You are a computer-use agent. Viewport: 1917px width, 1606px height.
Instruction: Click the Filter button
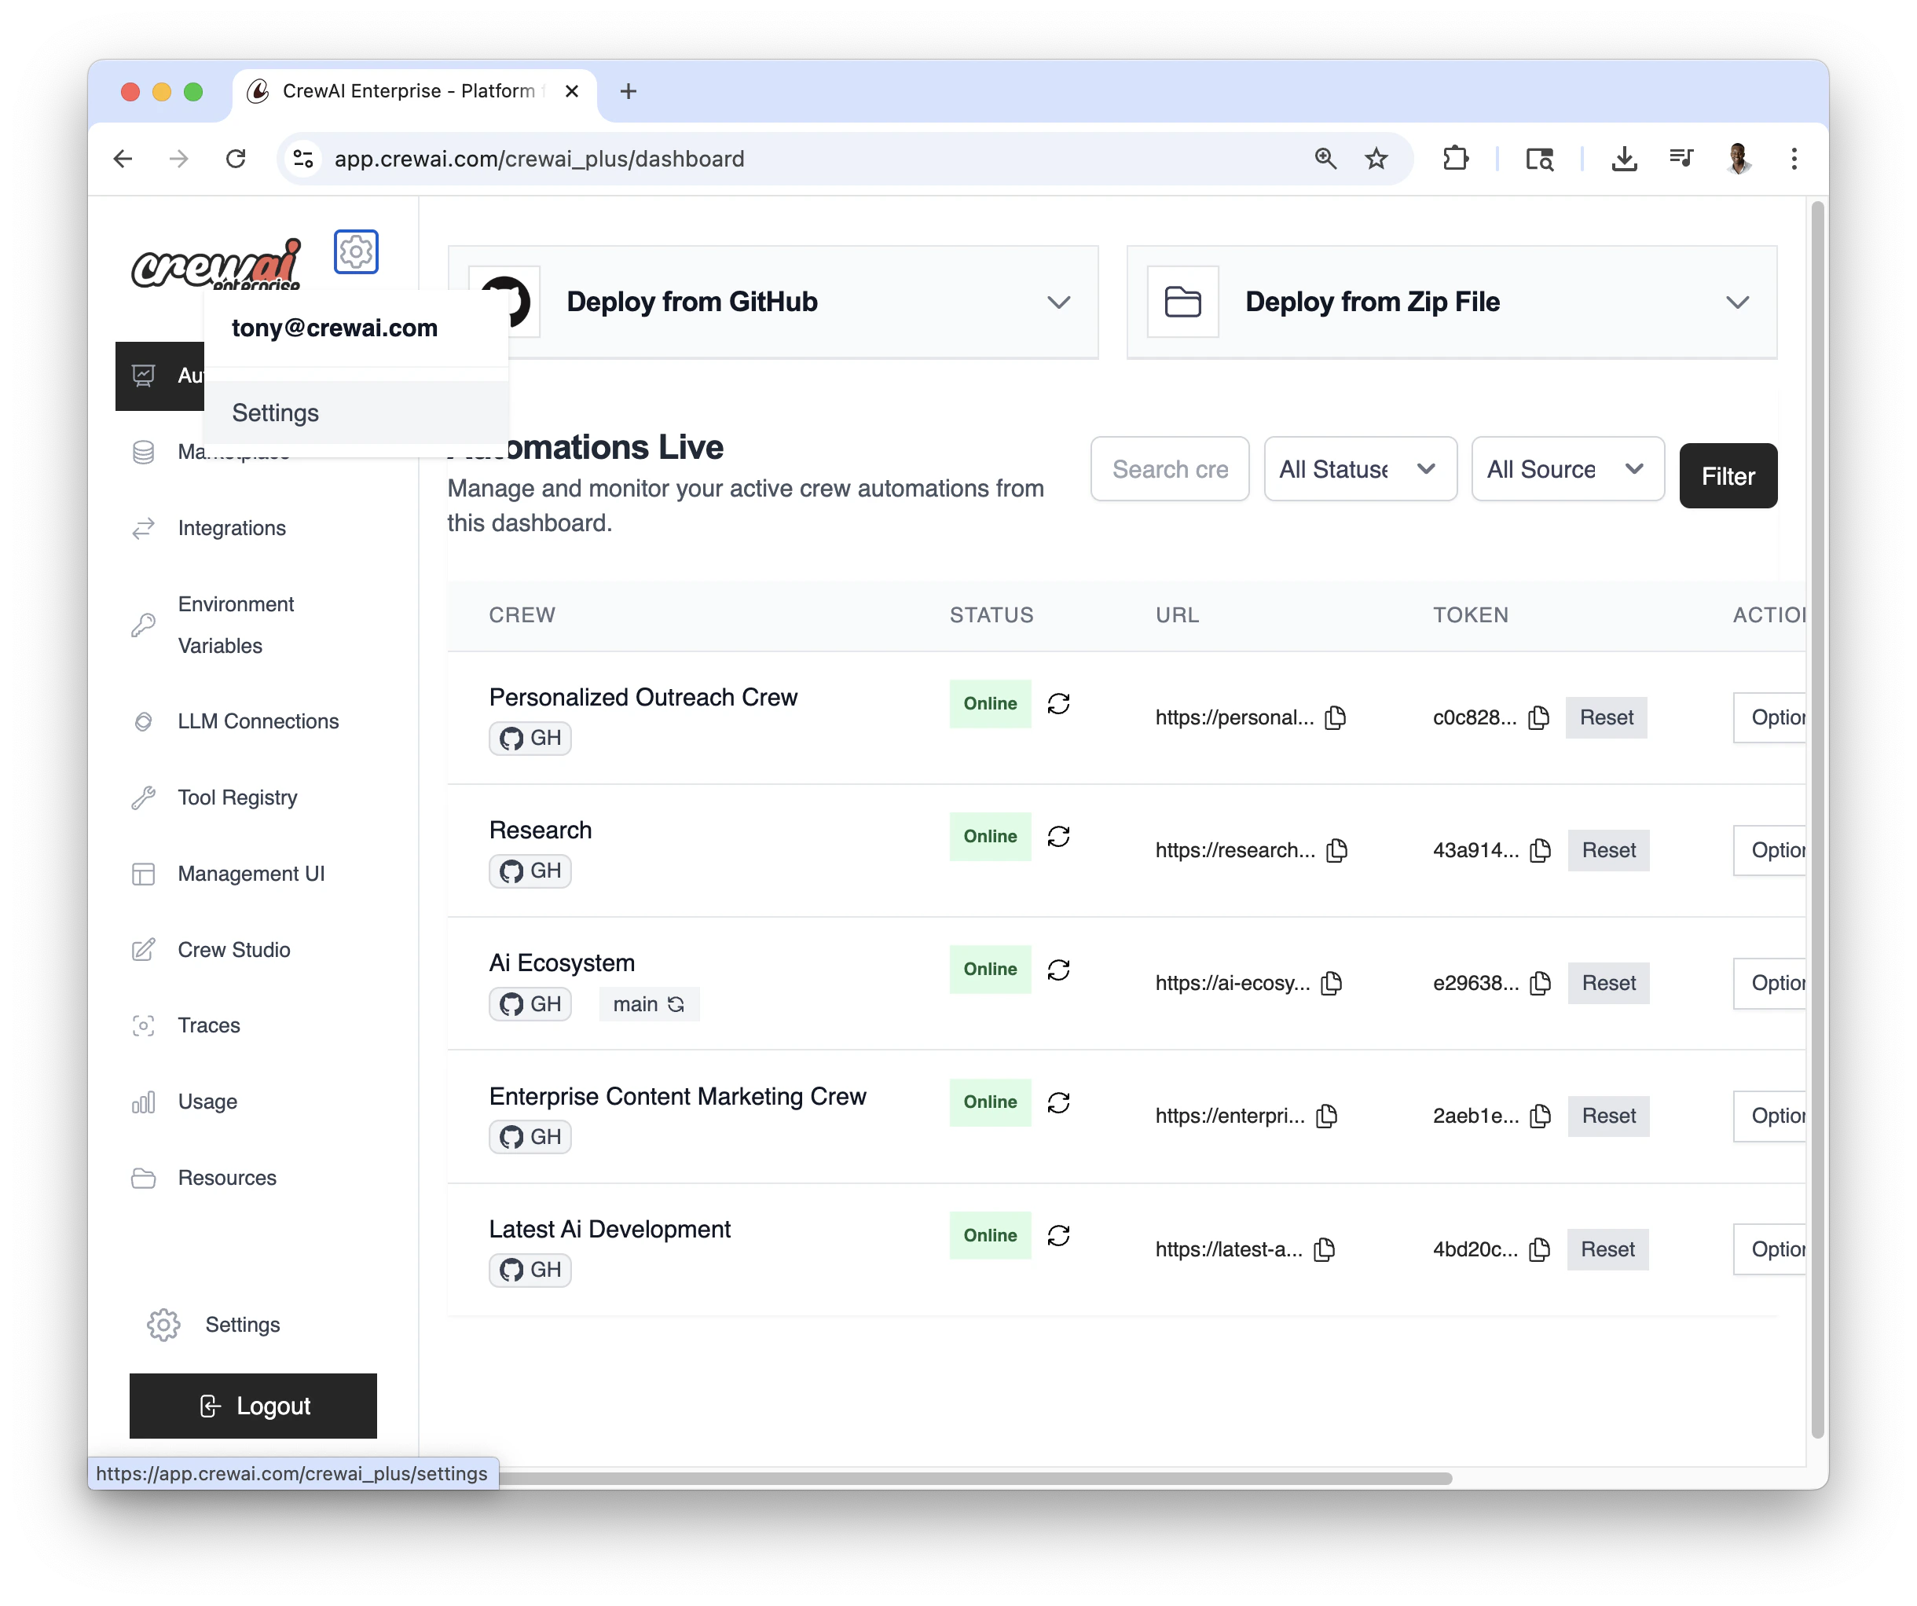[1727, 475]
